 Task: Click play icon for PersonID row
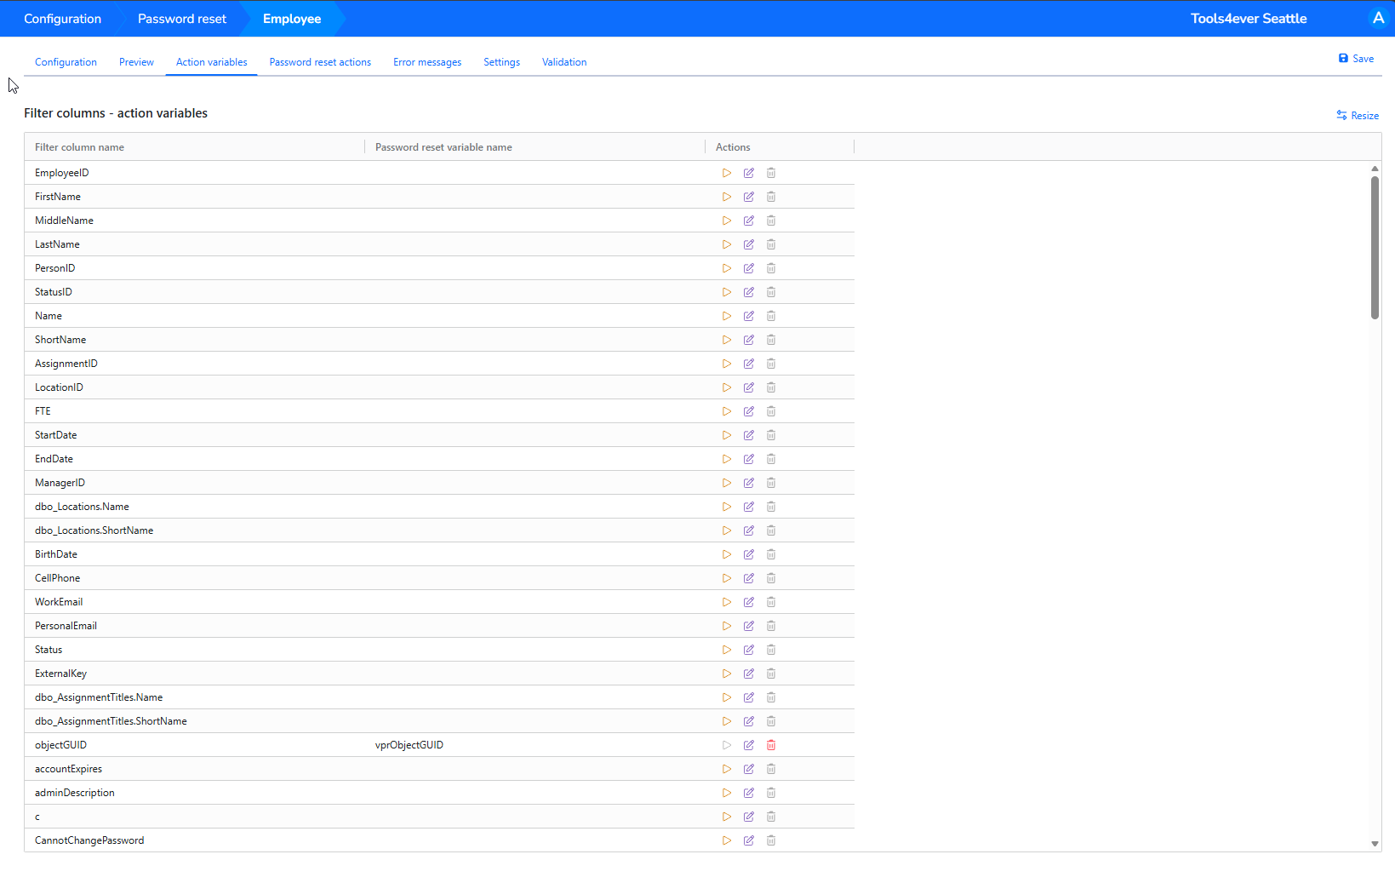[x=727, y=268]
